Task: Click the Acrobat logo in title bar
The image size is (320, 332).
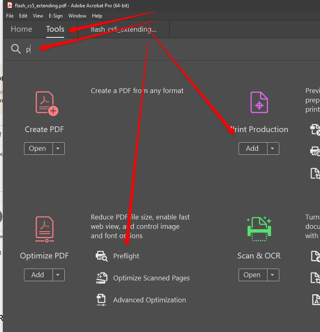Action: click(9, 5)
